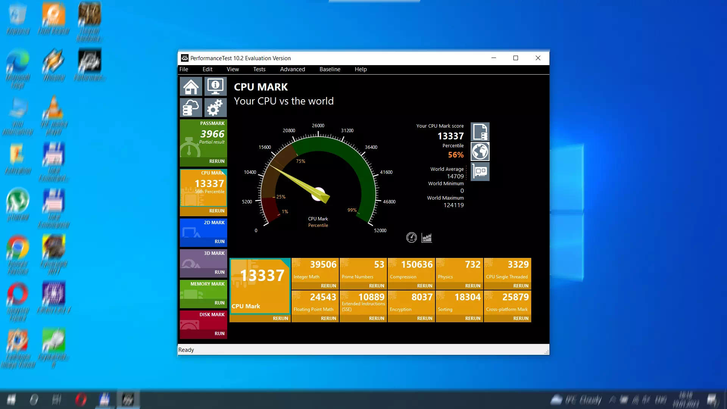Open the Baseline menu
This screenshot has width=727, height=409.
(x=330, y=69)
